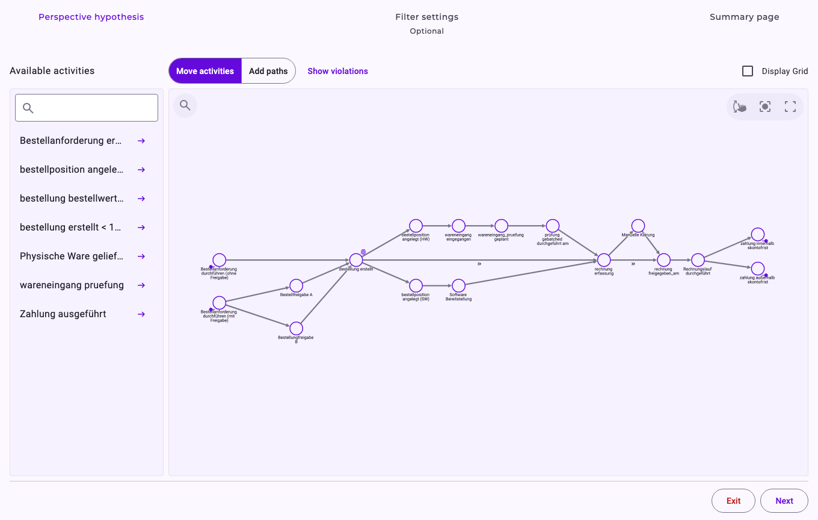Image resolution: width=818 pixels, height=520 pixels.
Task: Go to the Perspective hypothesis step
Action: (91, 17)
